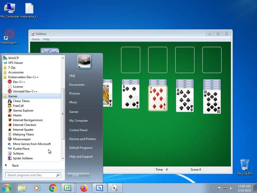Open Documents from Start menu
257x193 pixels.
(x=77, y=84)
